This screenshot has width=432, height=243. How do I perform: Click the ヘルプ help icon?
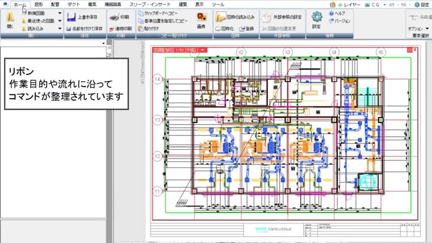331,13
